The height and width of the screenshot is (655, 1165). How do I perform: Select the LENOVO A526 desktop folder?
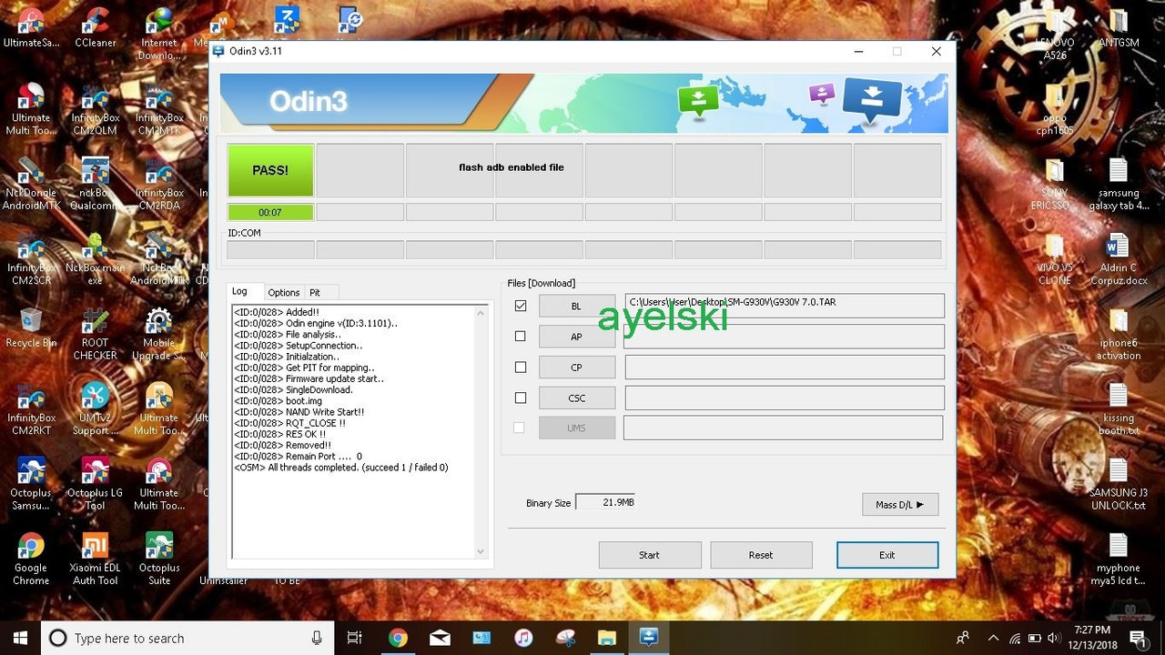pos(1055,35)
